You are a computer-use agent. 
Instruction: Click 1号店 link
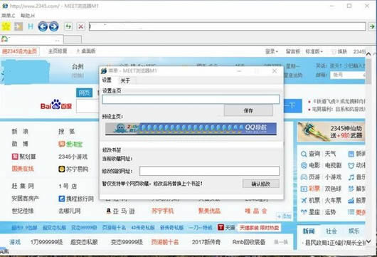pyautogui.click(x=68, y=186)
